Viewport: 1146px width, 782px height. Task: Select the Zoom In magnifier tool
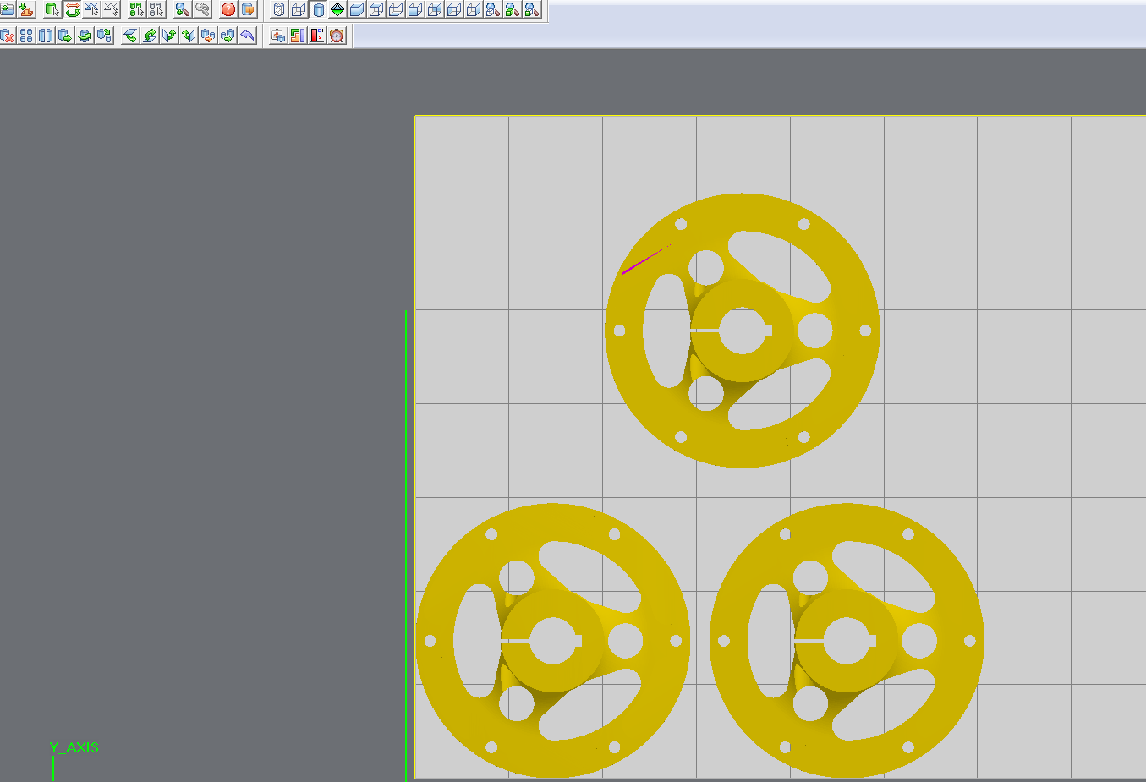pyautogui.click(x=181, y=10)
